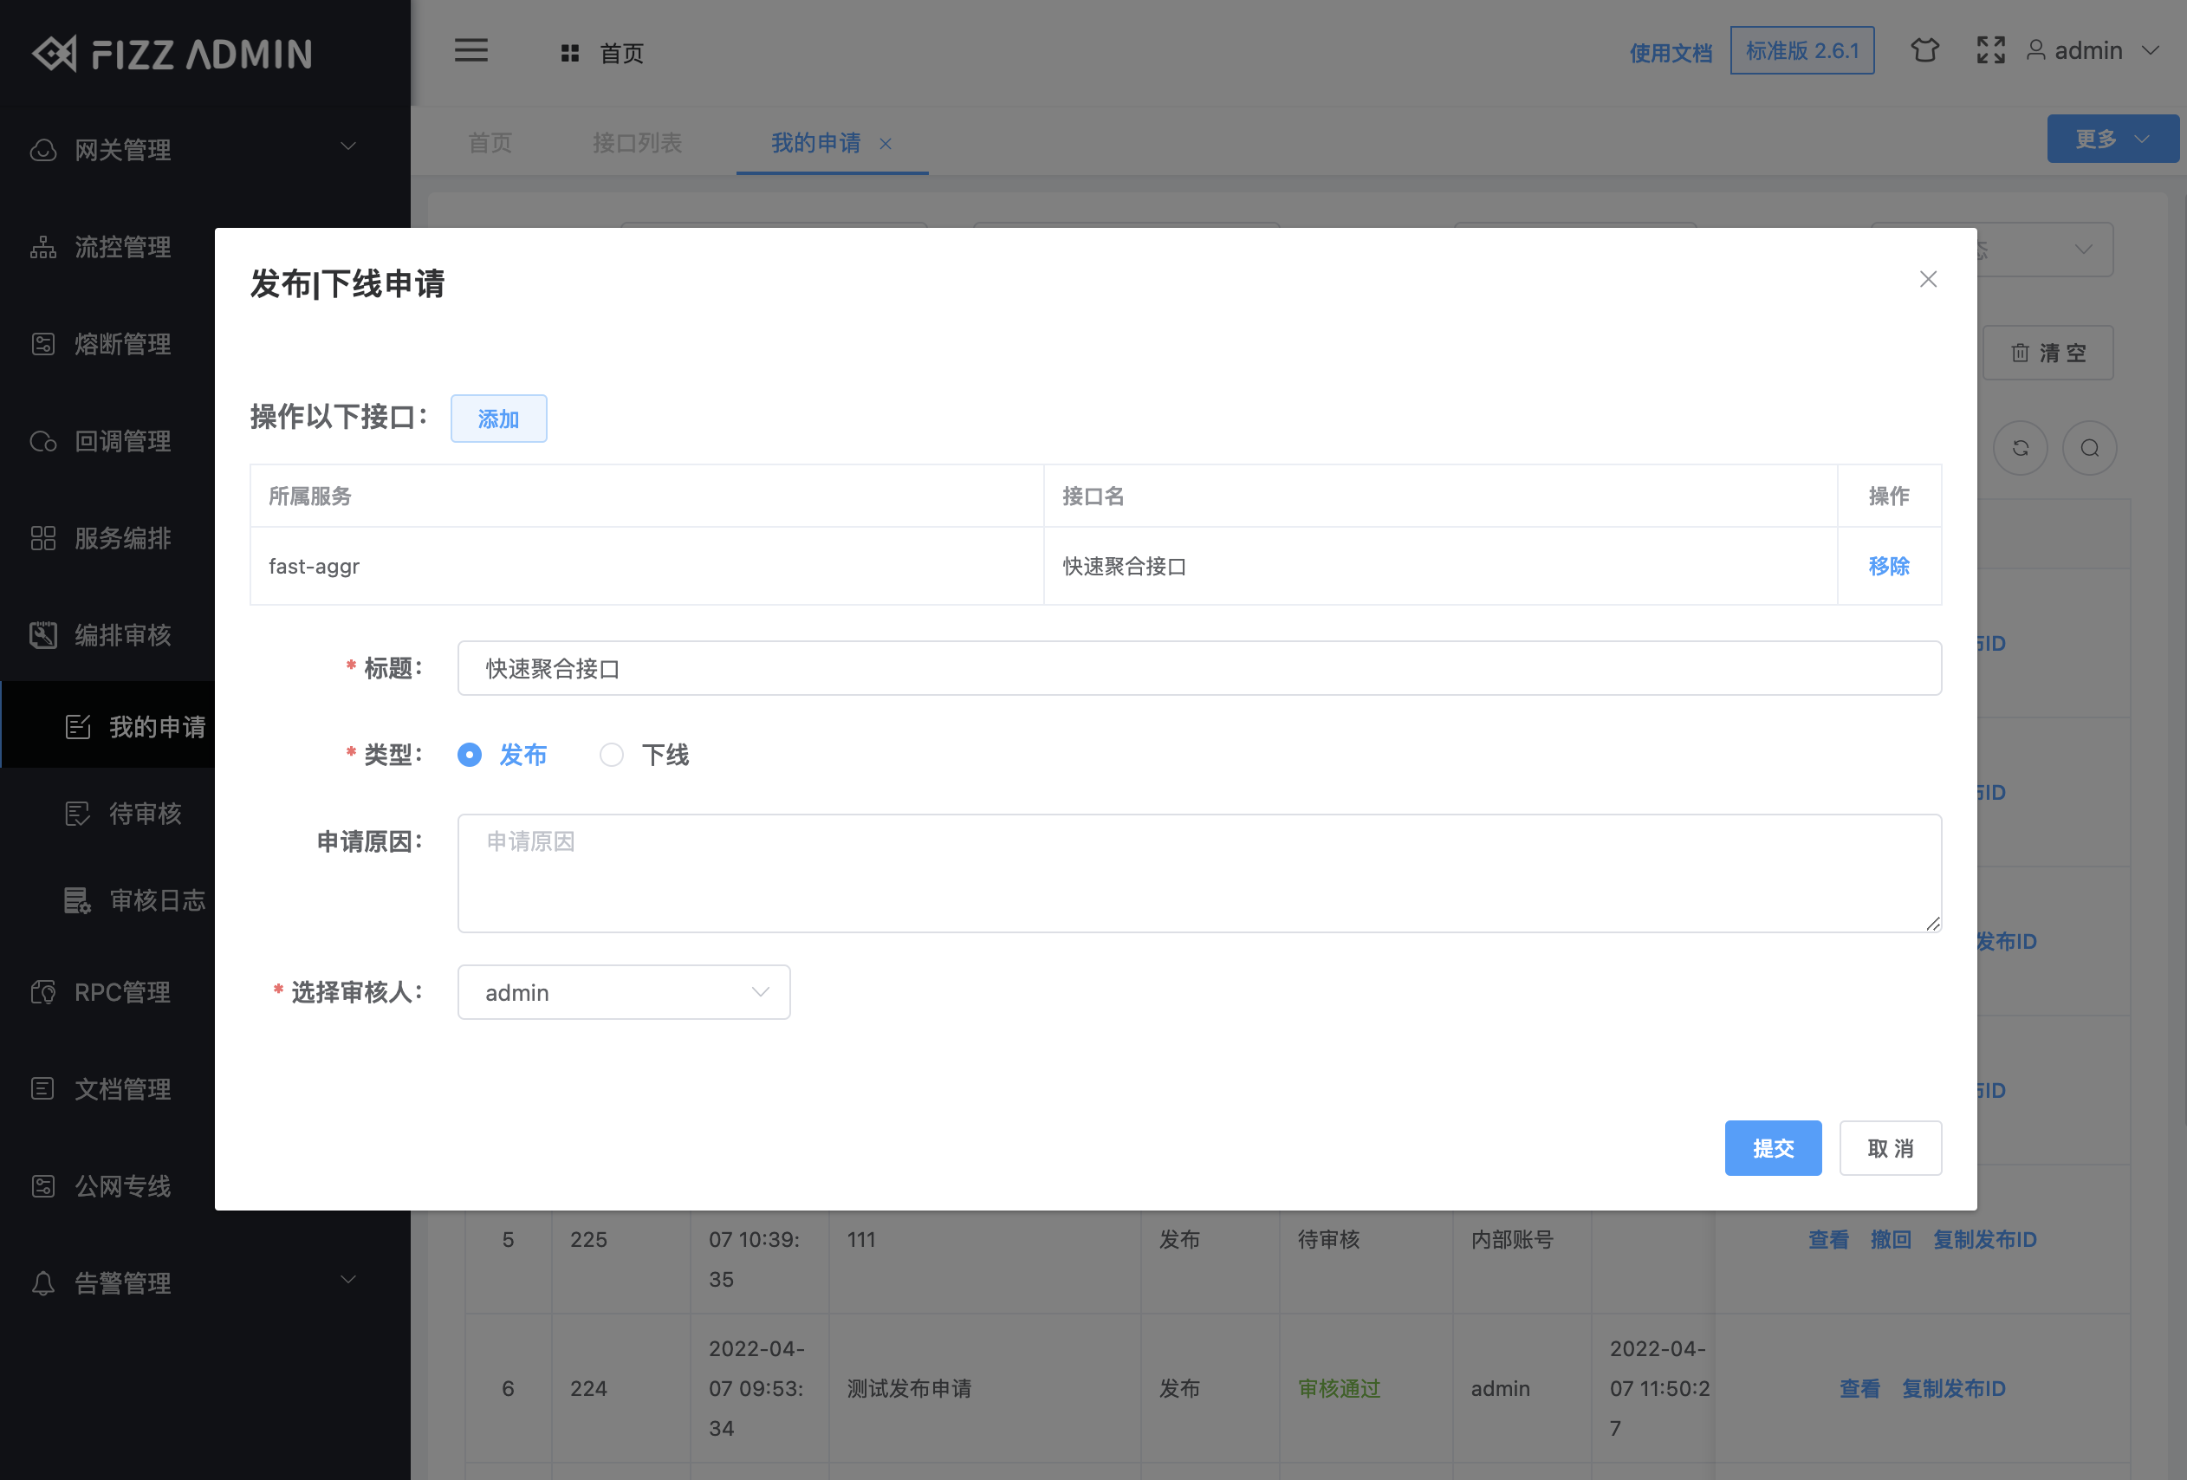Click 移除 link for fast-aggr row
This screenshot has height=1480, width=2187.
tap(1888, 567)
